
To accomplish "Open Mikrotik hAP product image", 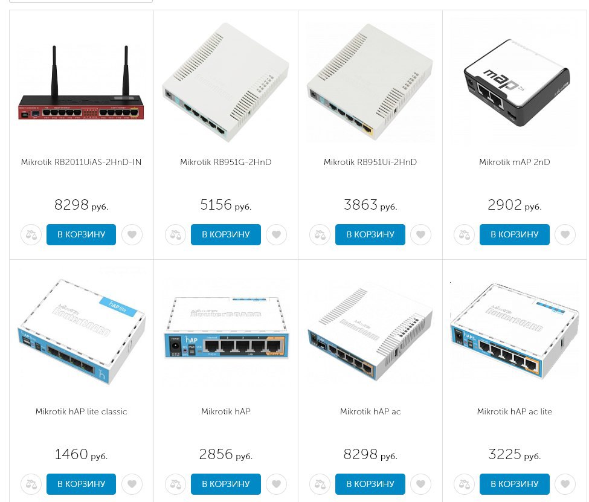I will (226, 327).
